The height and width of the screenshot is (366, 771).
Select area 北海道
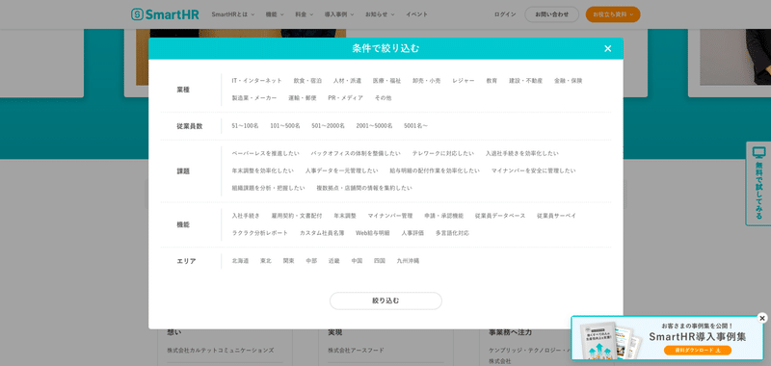coord(240,261)
